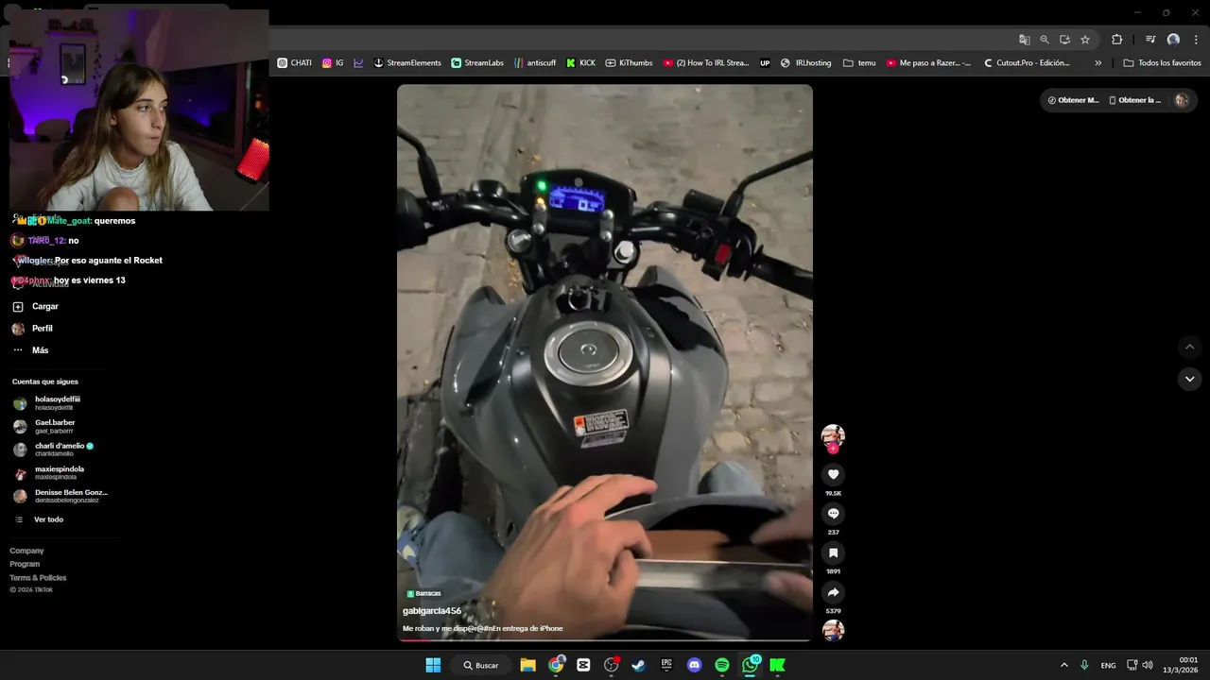Open the UP bookmark icon

tap(765, 63)
